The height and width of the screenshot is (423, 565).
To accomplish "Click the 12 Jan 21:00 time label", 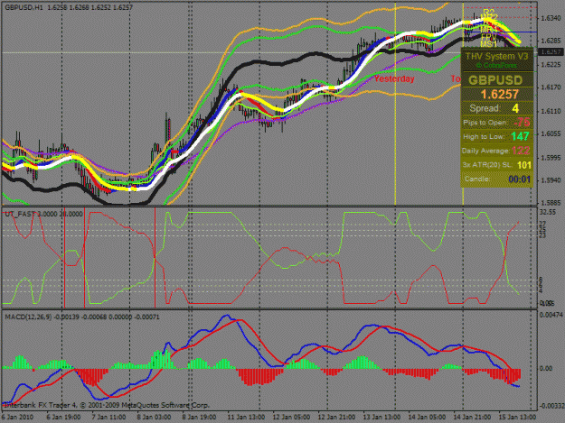I will click(336, 418).
